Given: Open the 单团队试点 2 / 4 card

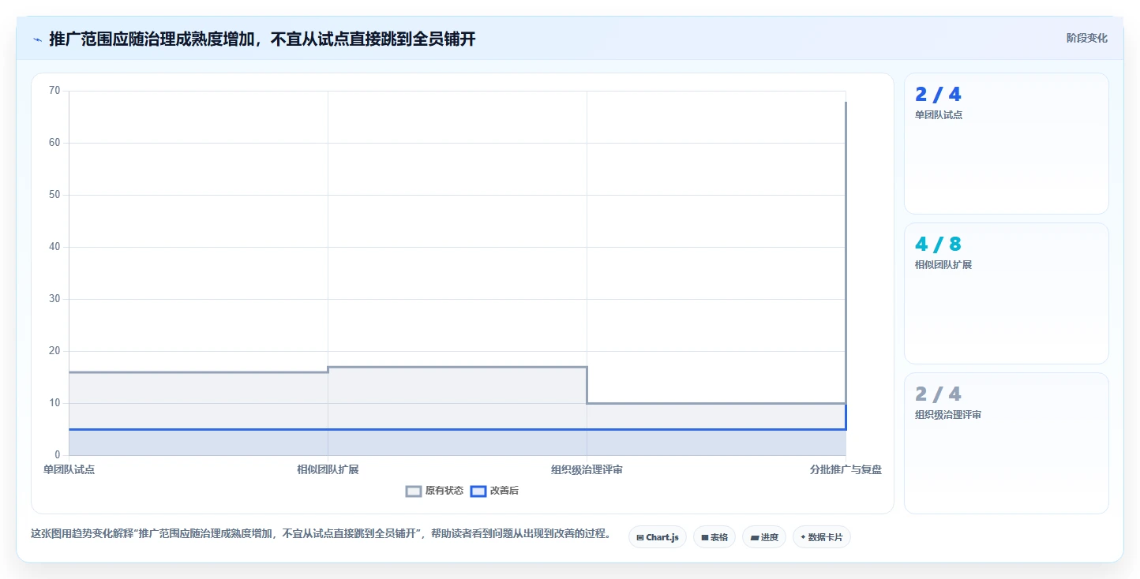Looking at the screenshot, I should [1007, 144].
